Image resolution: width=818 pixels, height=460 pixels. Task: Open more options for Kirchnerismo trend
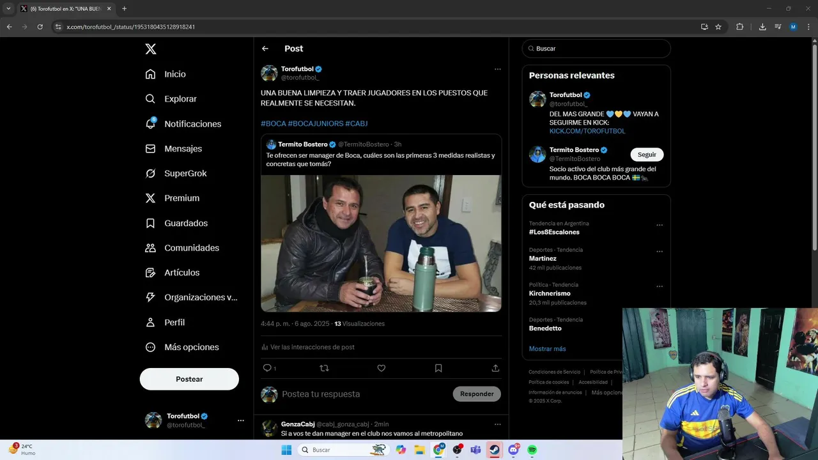coord(660,286)
